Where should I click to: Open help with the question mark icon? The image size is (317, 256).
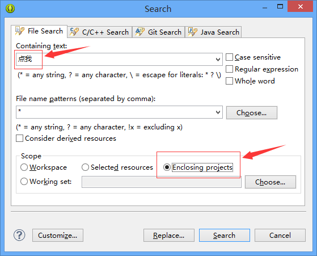click(19, 236)
